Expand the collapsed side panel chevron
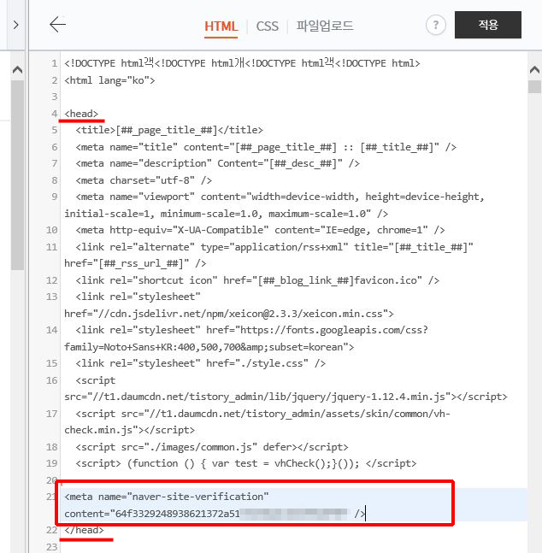542x553 pixels. point(16,25)
